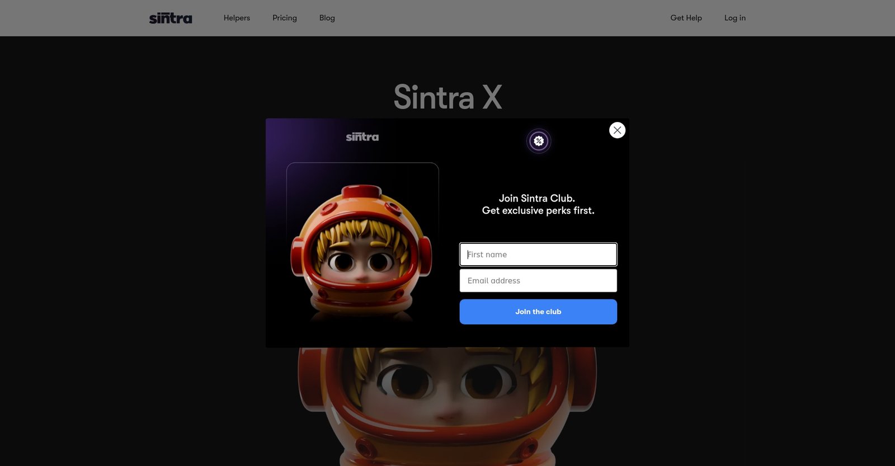
Task: Click the Sintra logo in the header
Action: pyautogui.click(x=171, y=18)
